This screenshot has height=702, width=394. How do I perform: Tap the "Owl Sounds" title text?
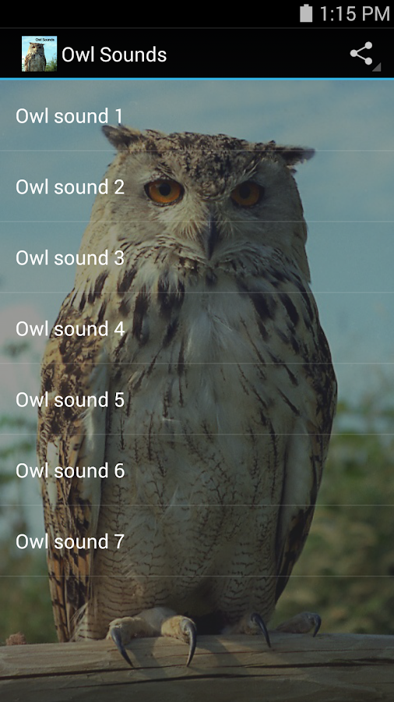(x=114, y=55)
